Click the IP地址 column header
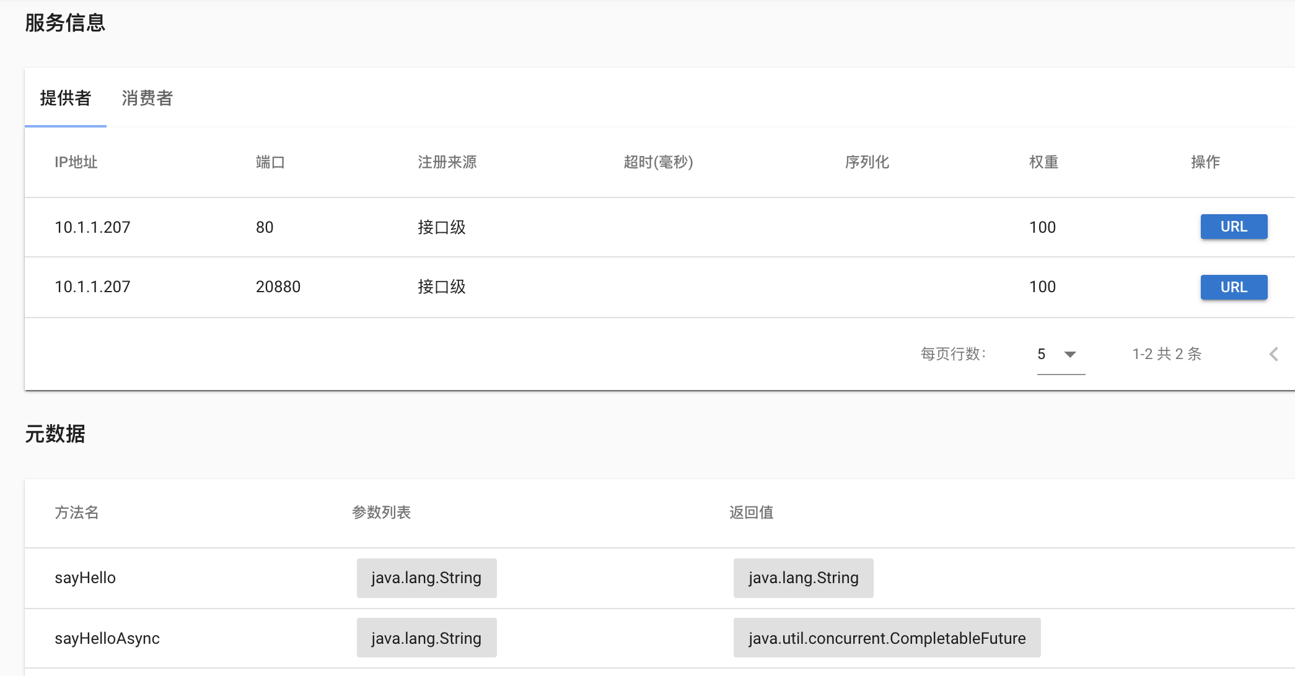The width and height of the screenshot is (1295, 676). [76, 162]
